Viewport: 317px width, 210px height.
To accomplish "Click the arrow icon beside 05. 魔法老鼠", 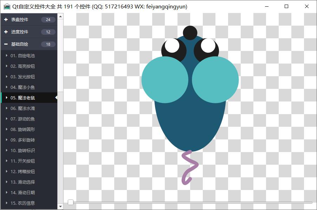I will [x=7, y=98].
